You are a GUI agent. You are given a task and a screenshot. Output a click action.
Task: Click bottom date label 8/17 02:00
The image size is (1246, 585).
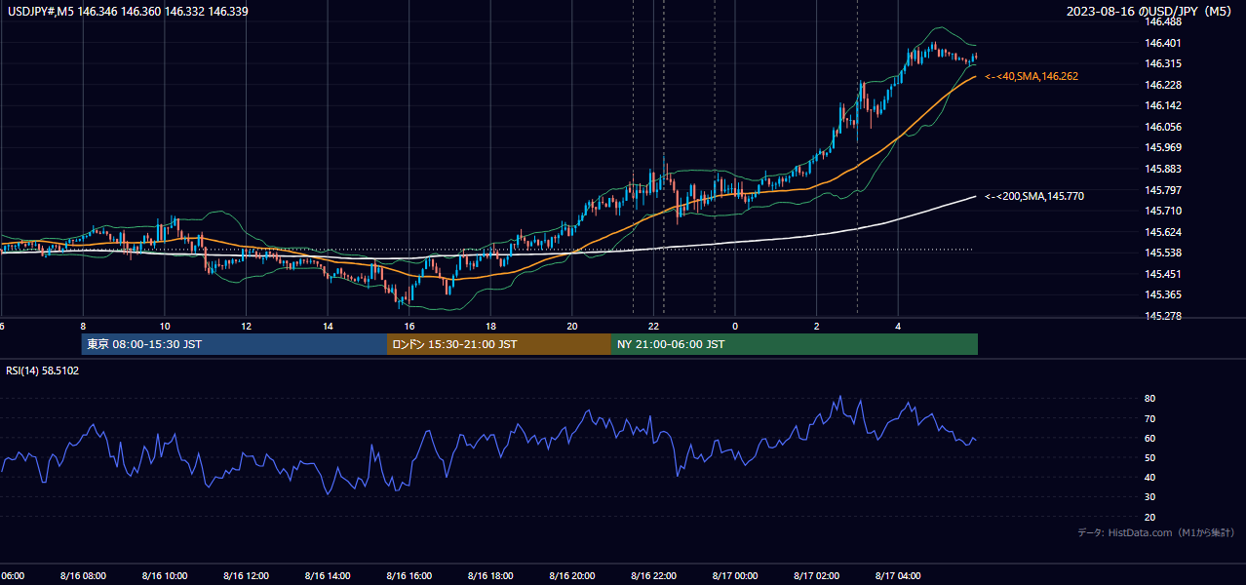click(x=816, y=576)
